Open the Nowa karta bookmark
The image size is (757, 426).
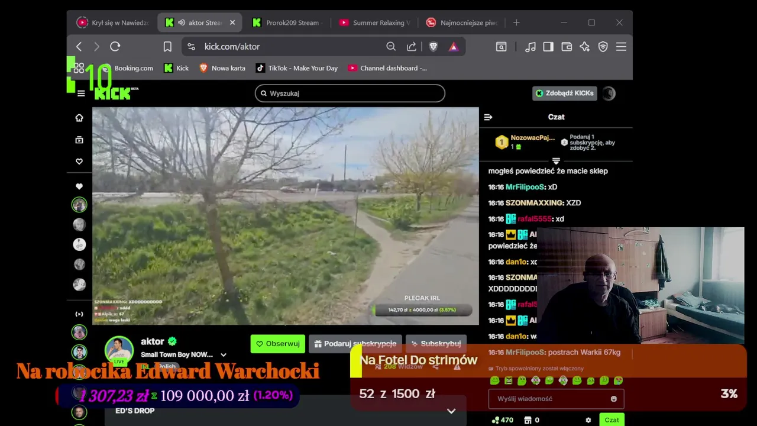tap(222, 68)
